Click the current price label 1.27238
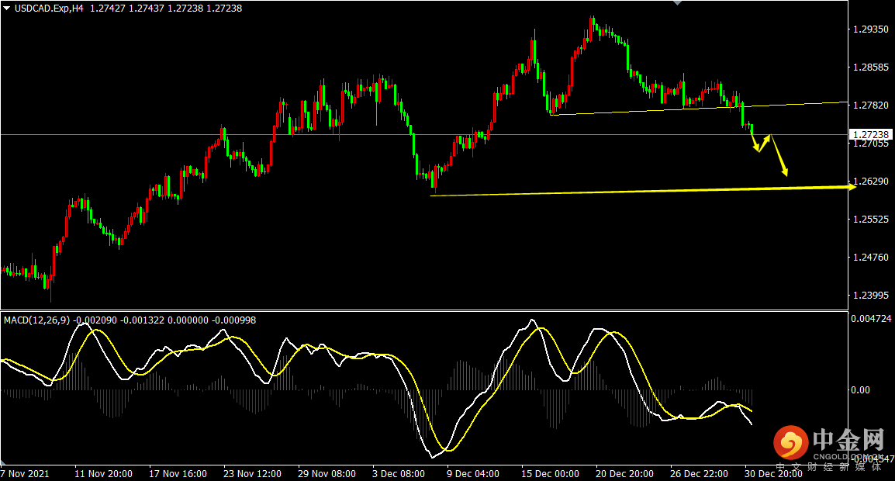895x481 pixels. tap(870, 135)
